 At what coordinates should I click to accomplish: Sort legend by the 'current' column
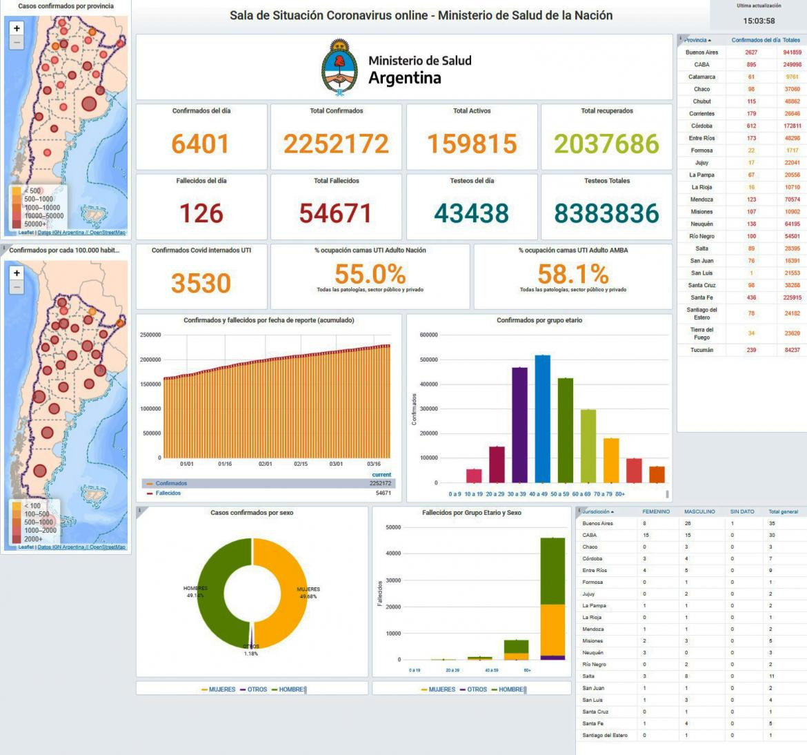tap(381, 474)
